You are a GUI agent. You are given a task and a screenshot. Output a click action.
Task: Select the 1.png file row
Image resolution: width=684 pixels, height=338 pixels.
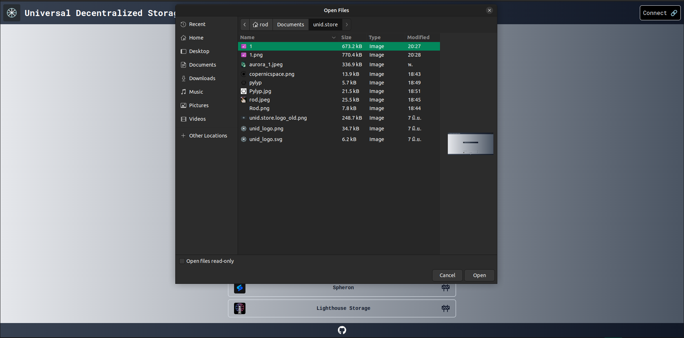339,55
